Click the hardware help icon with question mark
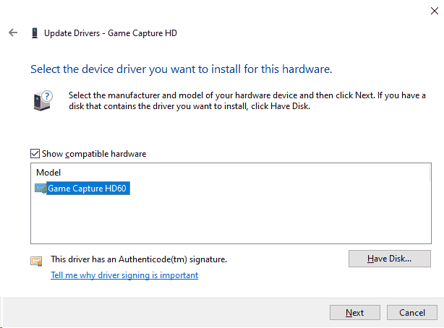Viewport: 444px width, 328px height. (x=43, y=100)
